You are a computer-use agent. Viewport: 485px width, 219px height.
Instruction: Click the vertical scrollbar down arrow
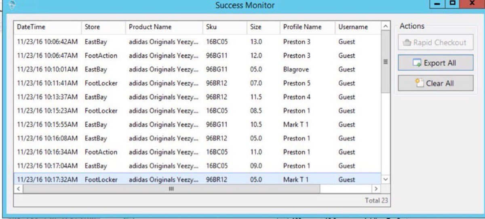(x=385, y=179)
